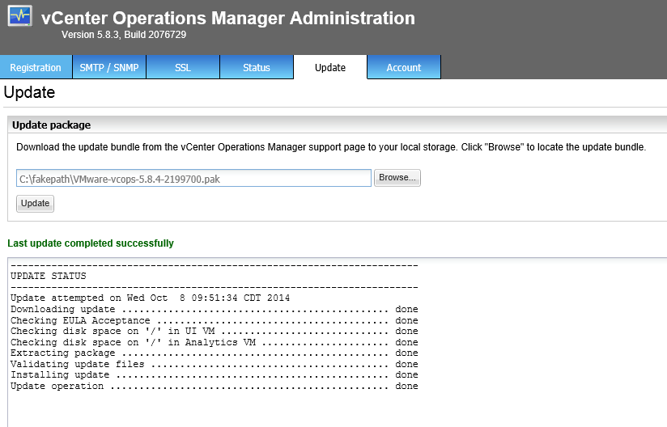This screenshot has width=667, height=427.
Task: Click the 'Update' page heading
Action: click(29, 93)
